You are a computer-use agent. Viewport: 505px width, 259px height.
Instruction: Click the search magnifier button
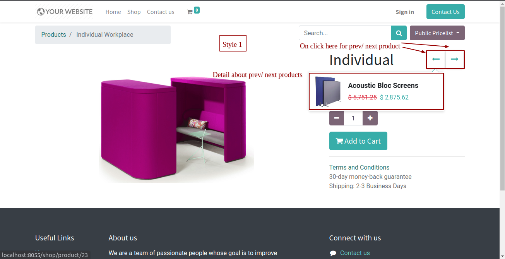coord(399,33)
